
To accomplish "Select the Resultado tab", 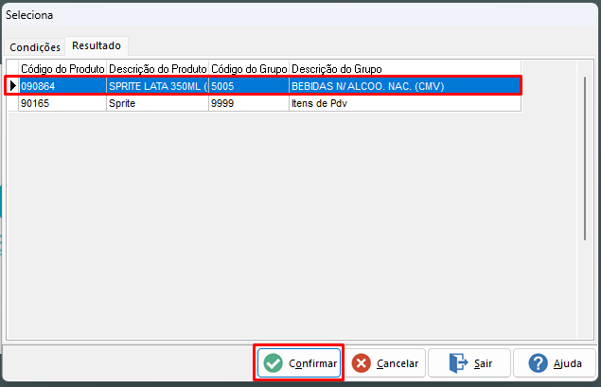I will coord(97,45).
